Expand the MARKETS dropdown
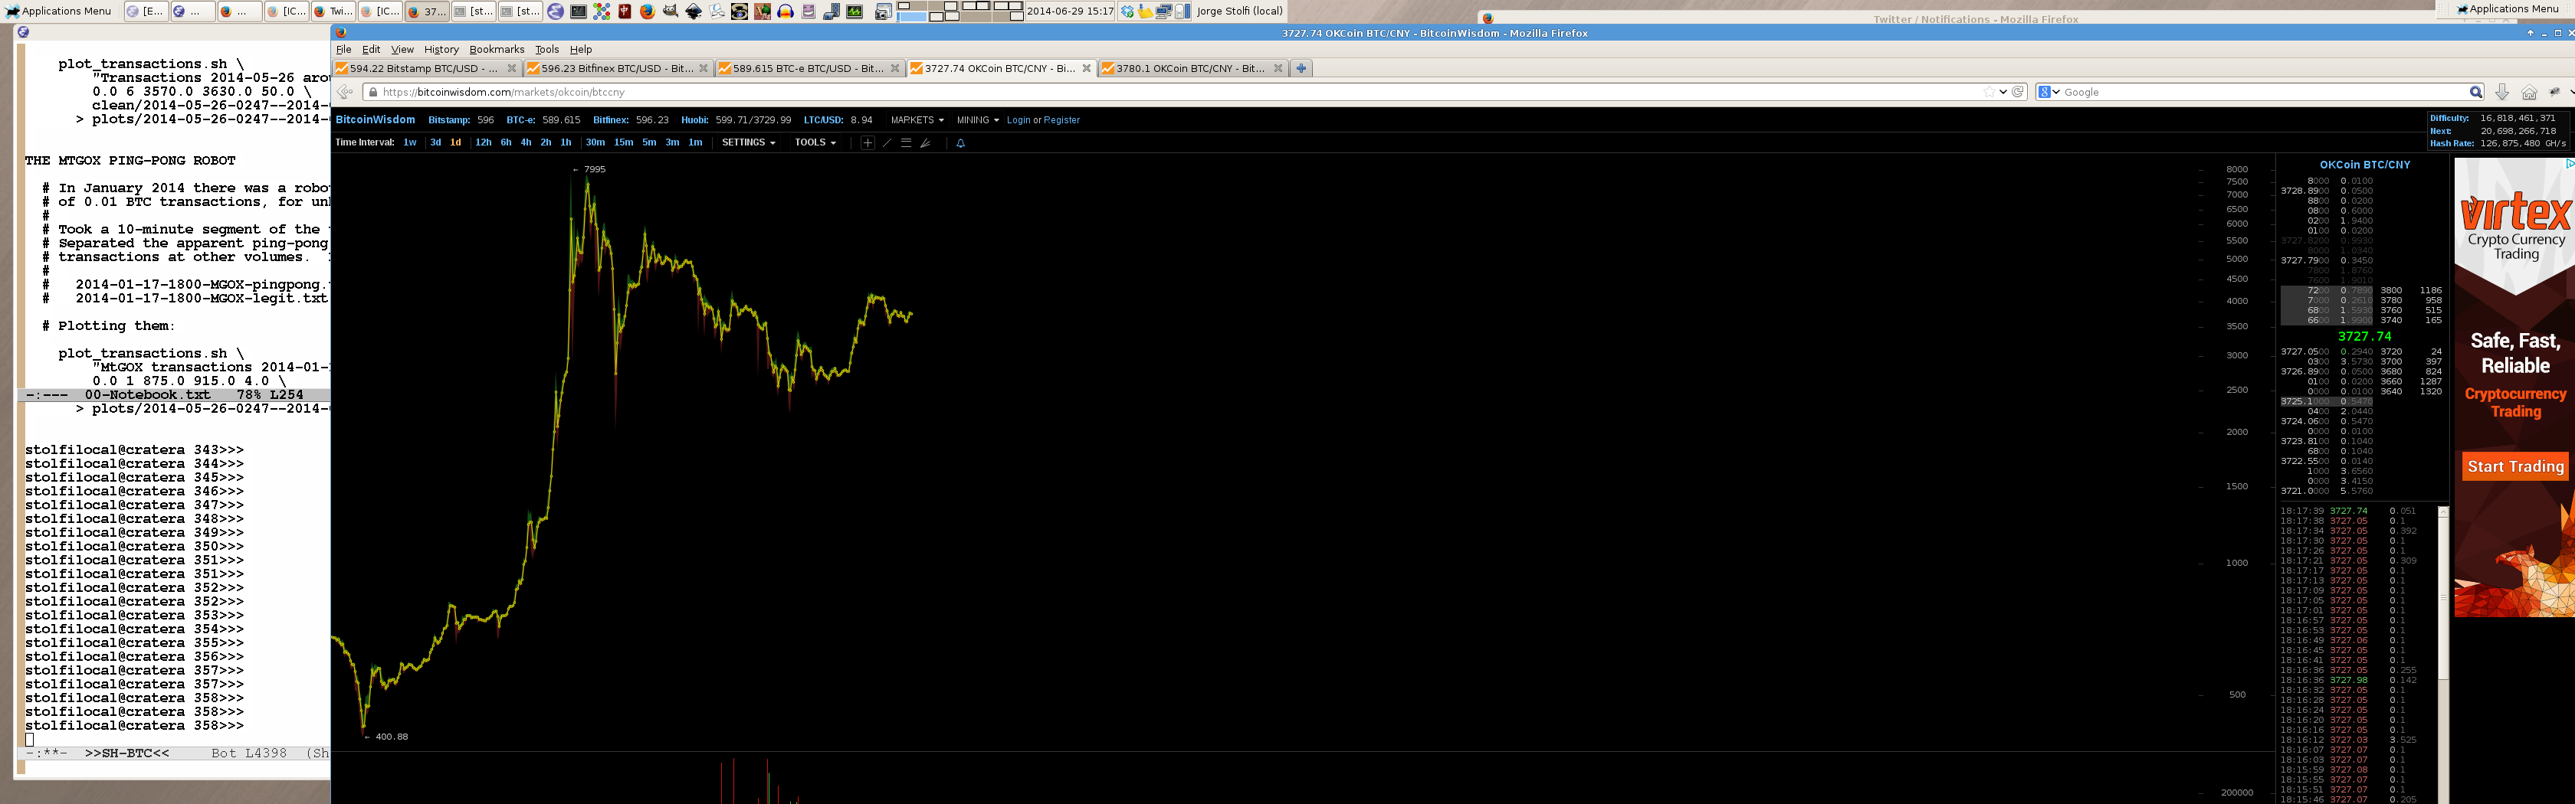This screenshot has height=804, width=2575. (x=917, y=120)
